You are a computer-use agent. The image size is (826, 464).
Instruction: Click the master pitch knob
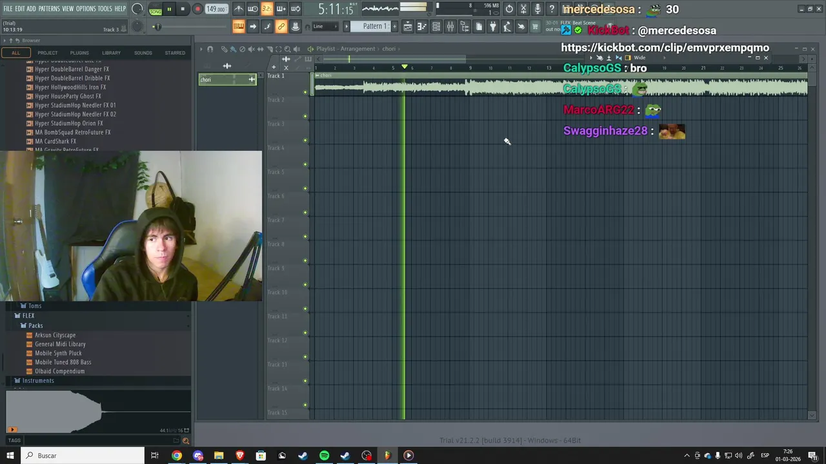[x=137, y=26]
